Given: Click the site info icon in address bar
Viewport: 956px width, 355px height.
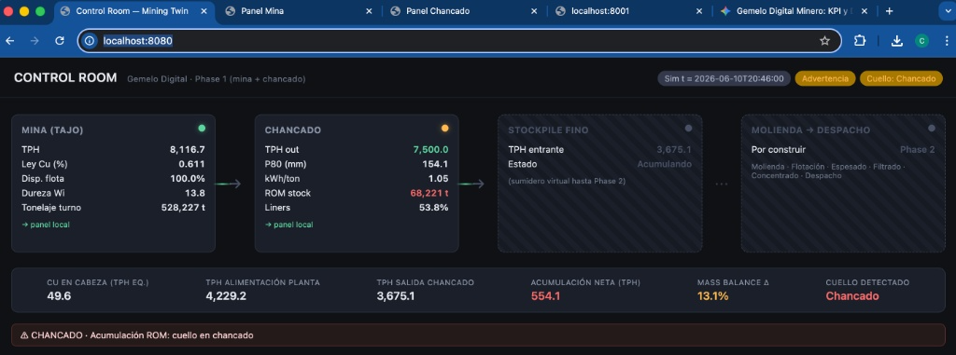Looking at the screenshot, I should (90, 41).
